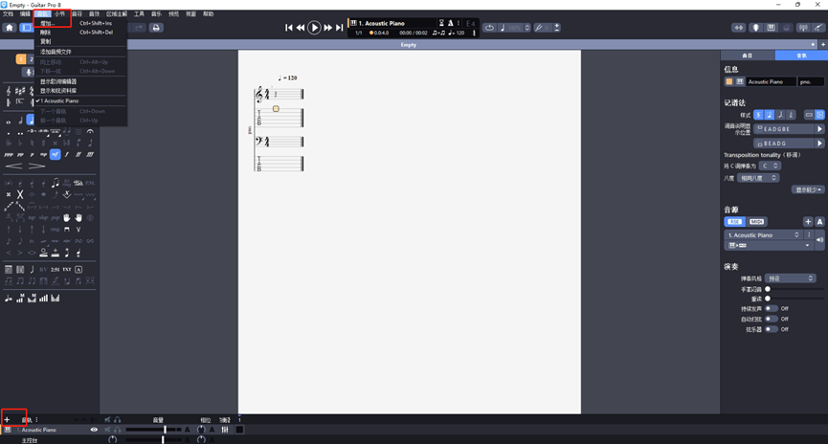Click the 添加音频文件 menu entry
Viewport: 828px width, 444px height.
(56, 52)
